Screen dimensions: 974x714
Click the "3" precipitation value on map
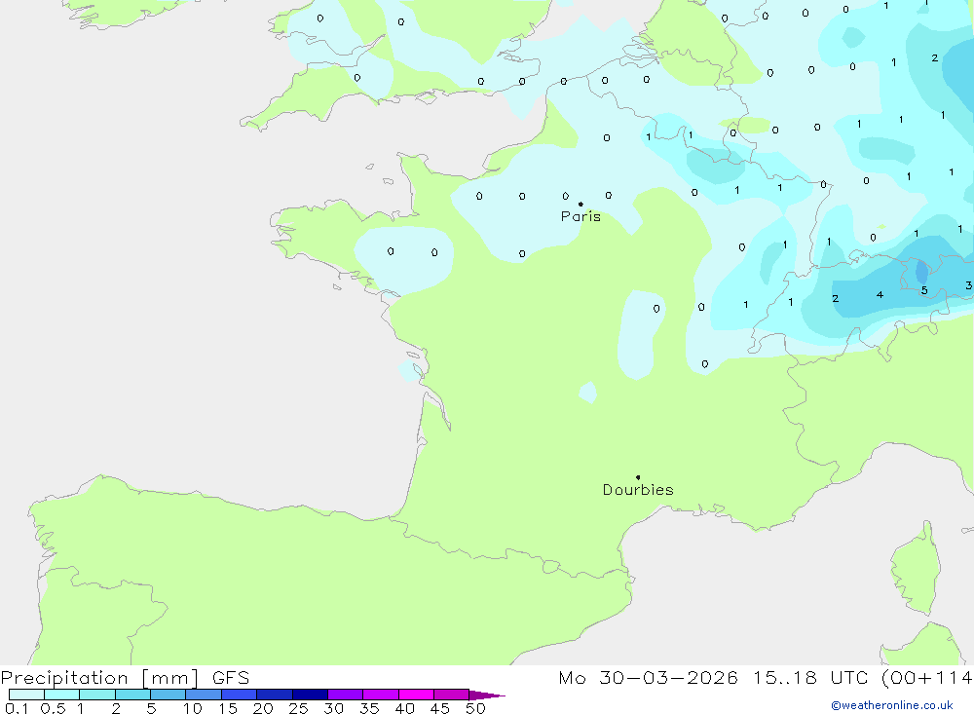(968, 285)
